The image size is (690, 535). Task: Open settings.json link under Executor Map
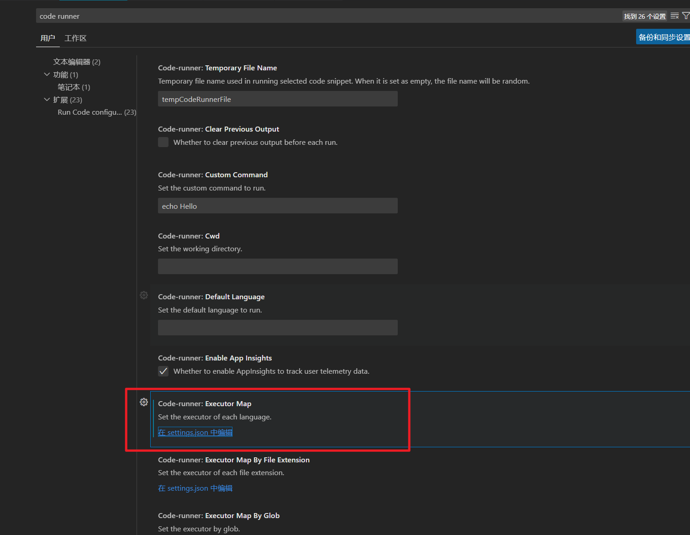(195, 432)
